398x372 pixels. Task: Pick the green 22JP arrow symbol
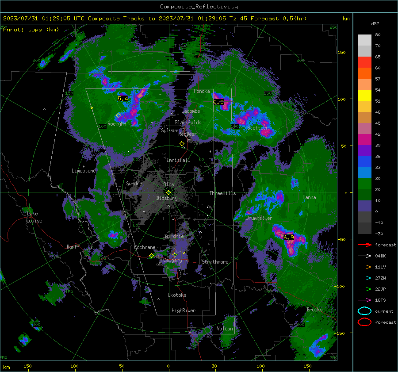click(x=364, y=289)
